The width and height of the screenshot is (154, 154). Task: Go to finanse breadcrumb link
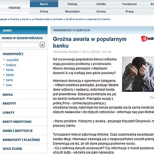[15, 19]
